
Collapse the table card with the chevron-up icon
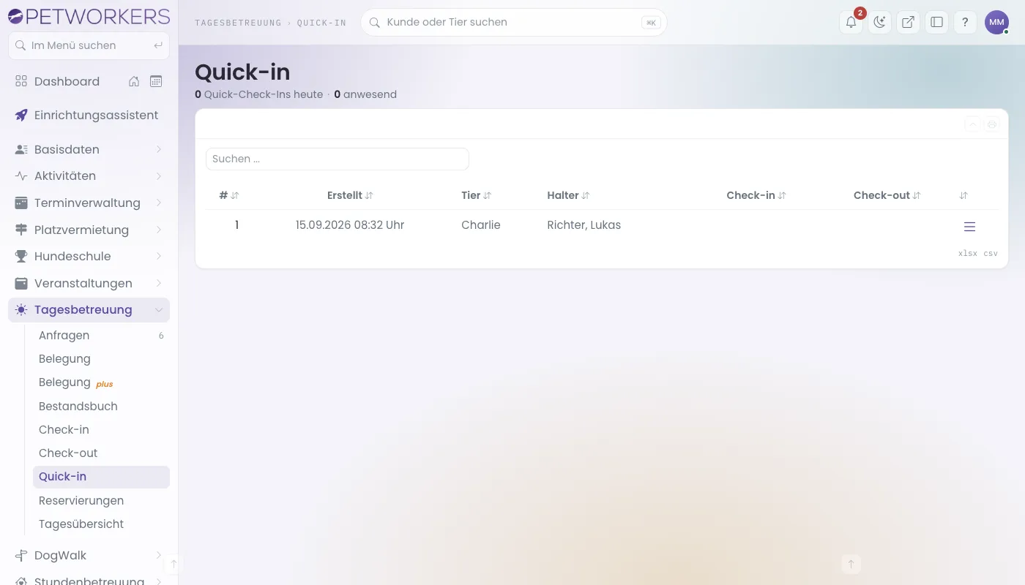(x=972, y=124)
